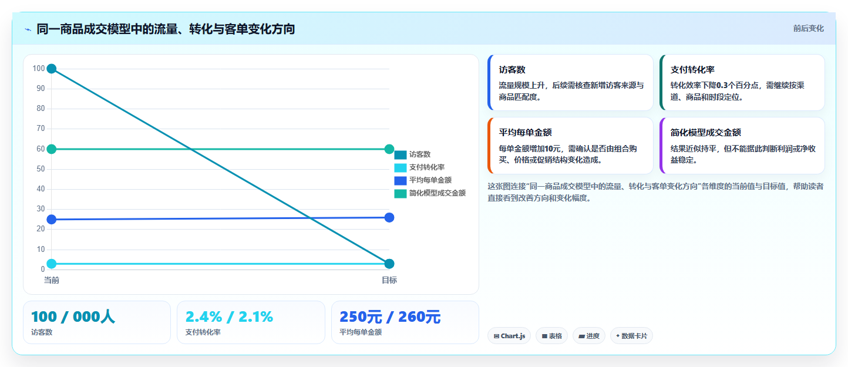Select the 简化模型成交金额 point at 当前
Screen dimensions: 848x367
pyautogui.click(x=52, y=149)
